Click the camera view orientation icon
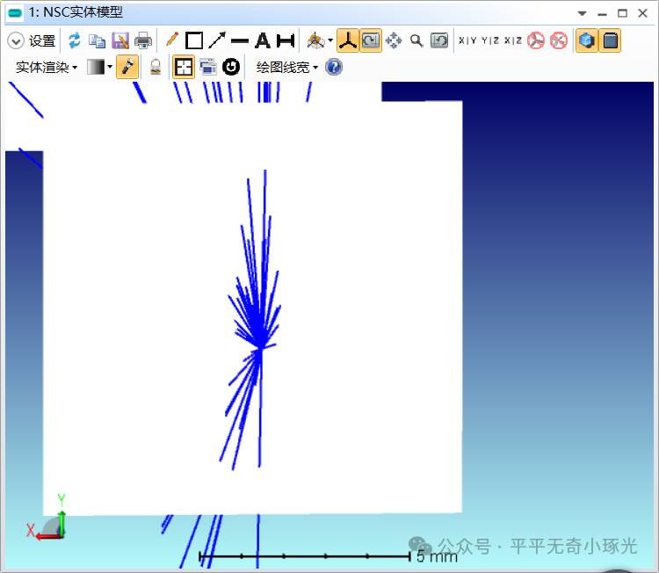 [315, 40]
